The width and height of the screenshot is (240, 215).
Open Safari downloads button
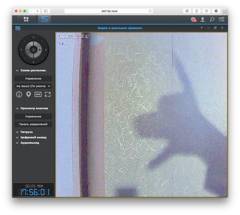[216, 11]
